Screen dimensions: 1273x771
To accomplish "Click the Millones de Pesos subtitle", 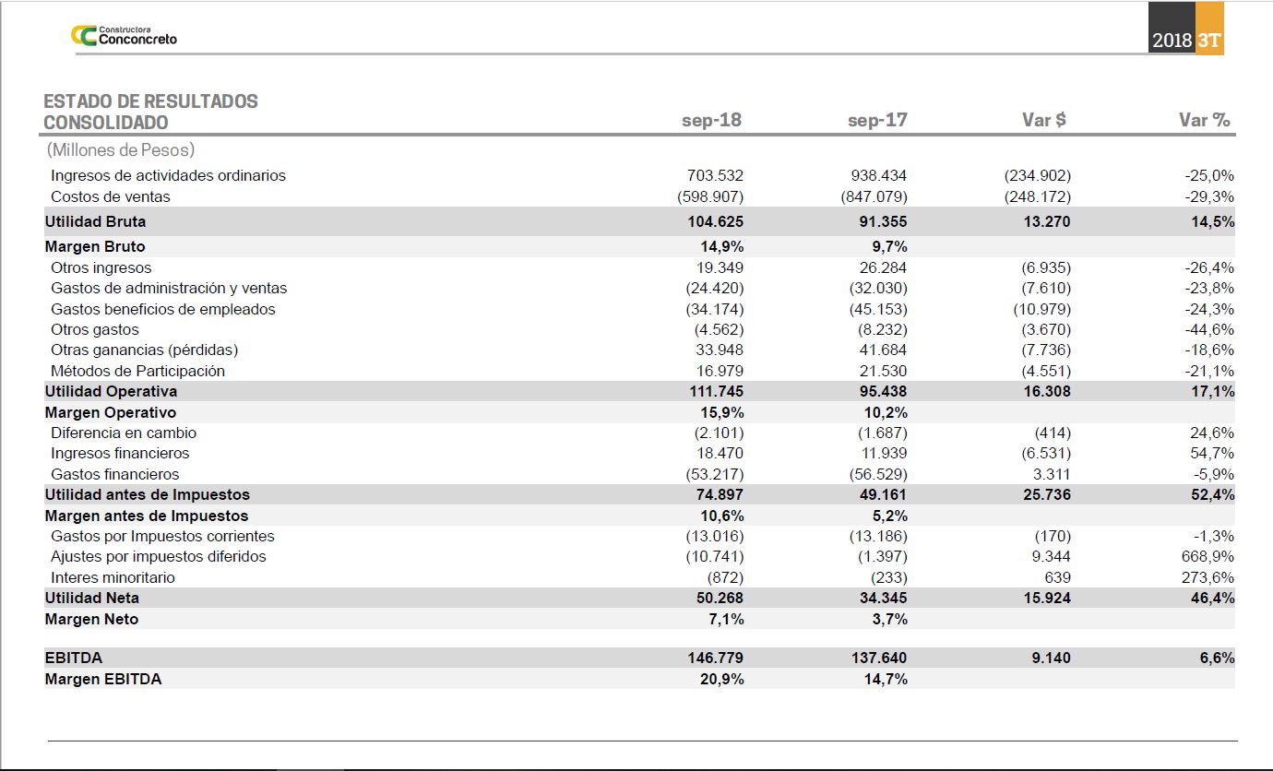I will coord(120,149).
